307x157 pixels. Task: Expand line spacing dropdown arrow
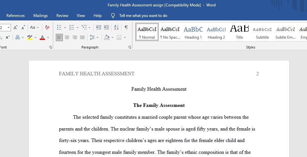(97, 37)
